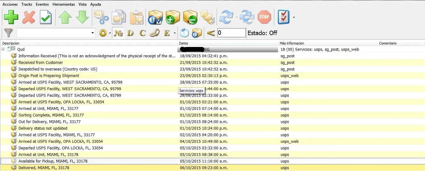Click the document with green checkmark icon
This screenshot has width=425, height=171.
pyautogui.click(x=46, y=17)
